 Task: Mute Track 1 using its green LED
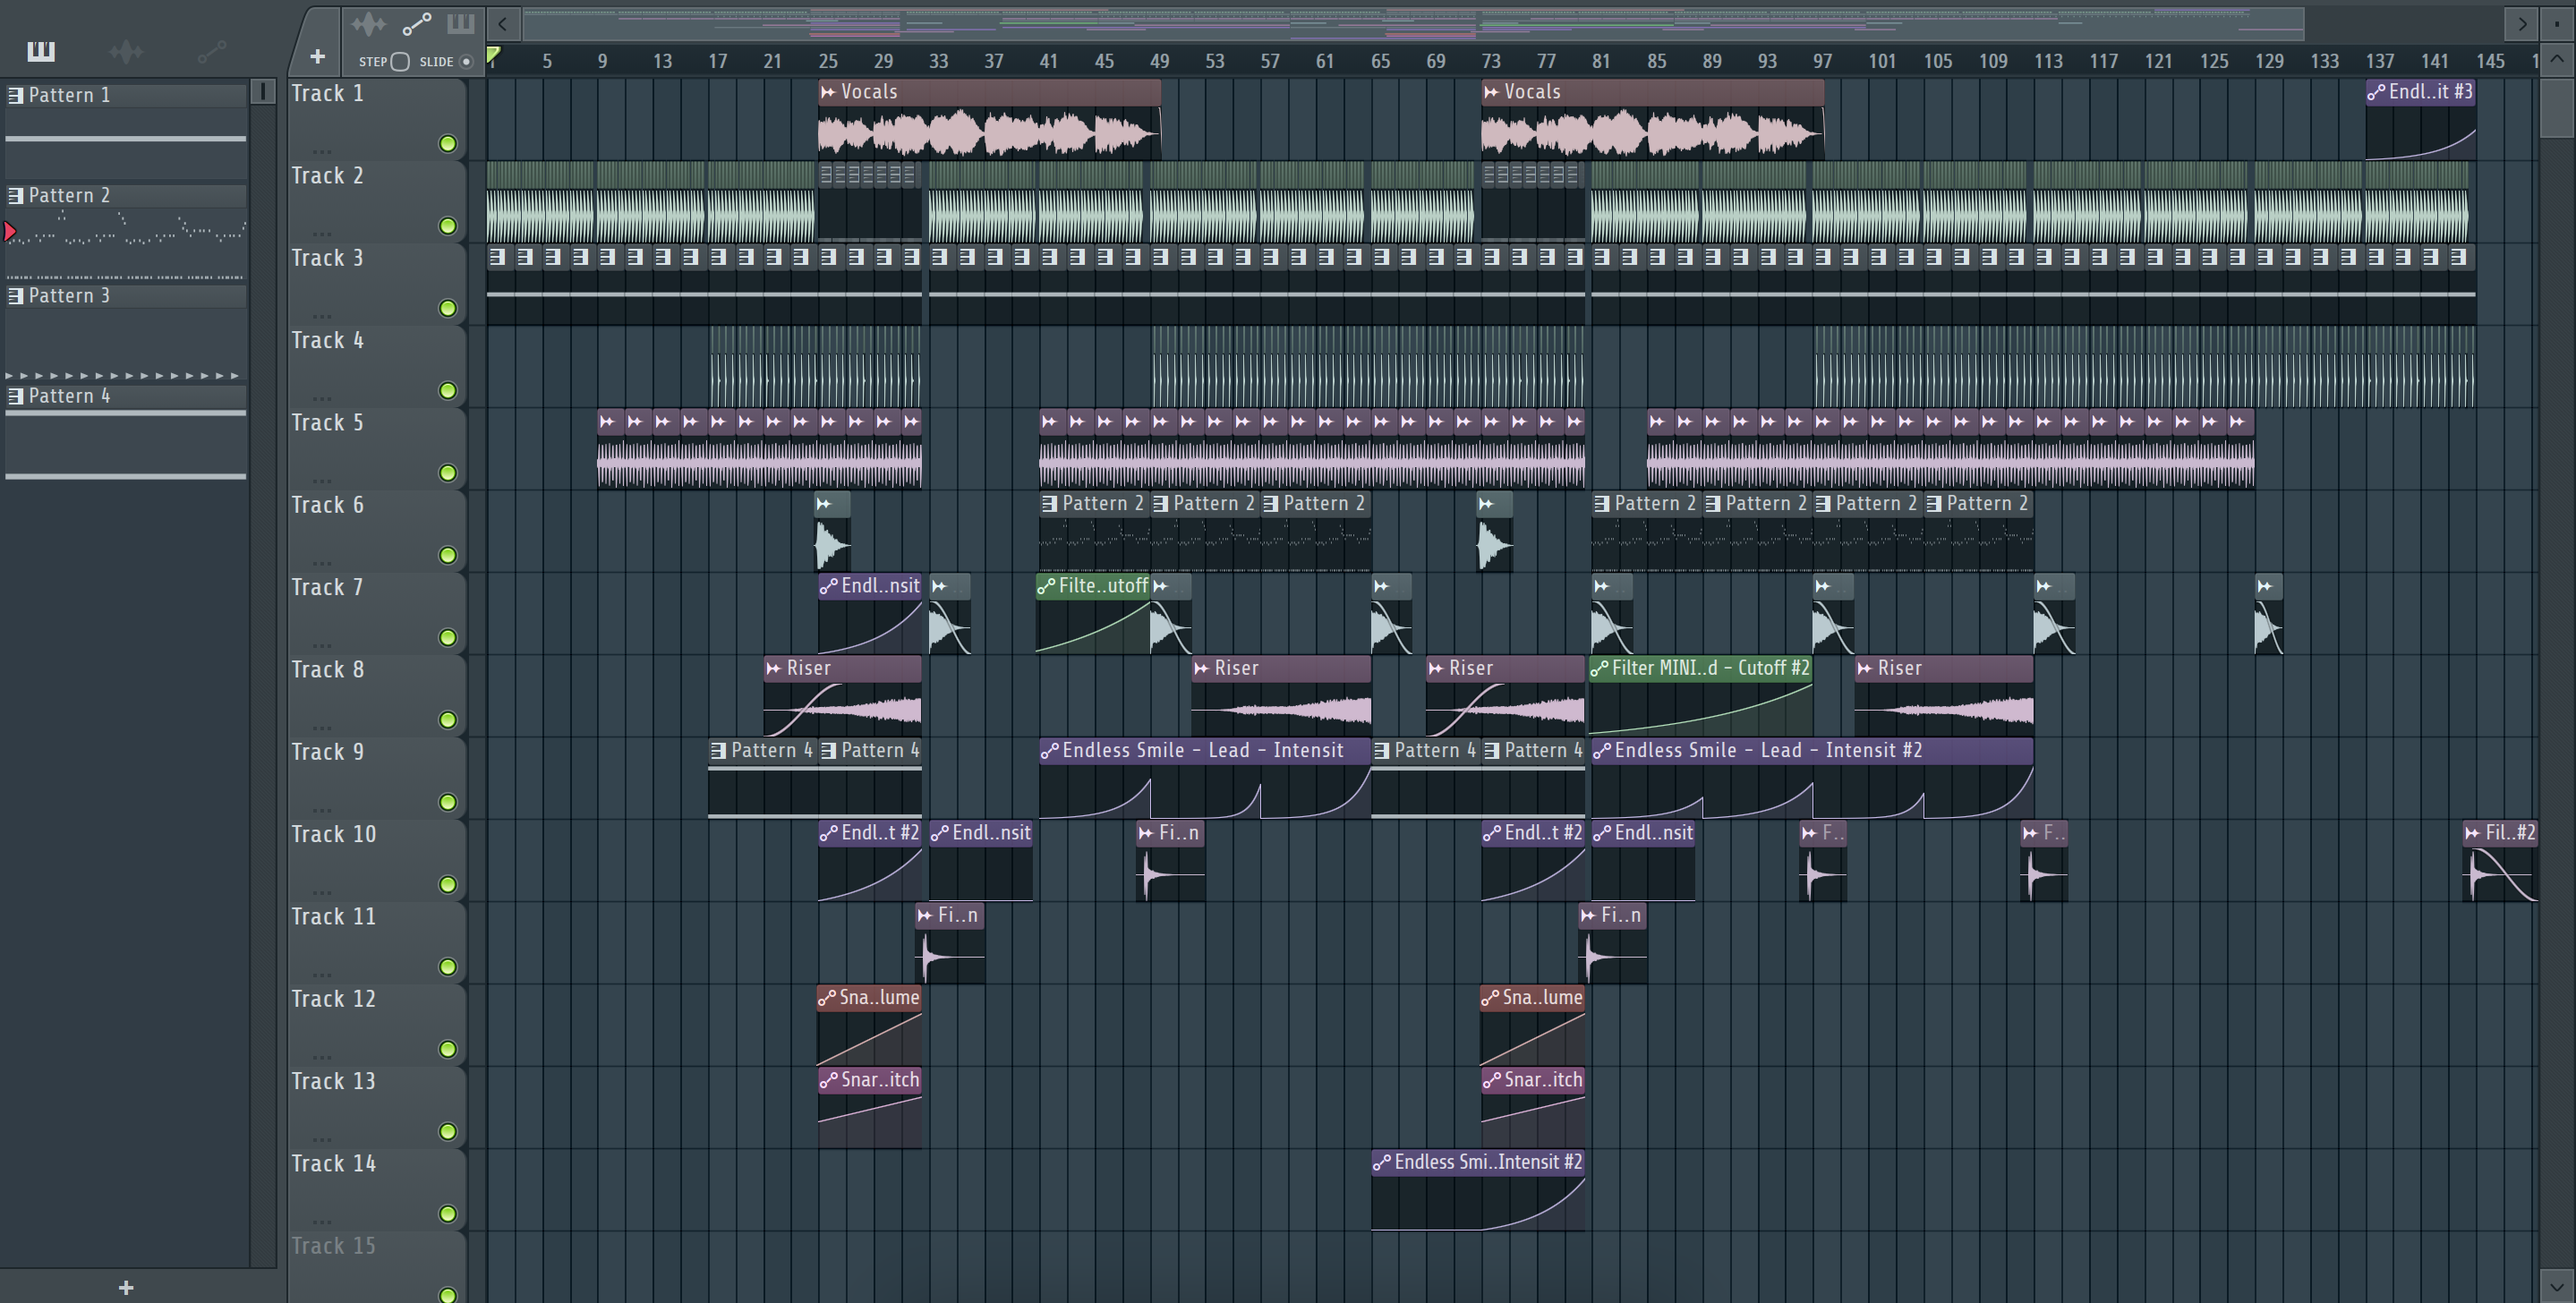coord(448,144)
